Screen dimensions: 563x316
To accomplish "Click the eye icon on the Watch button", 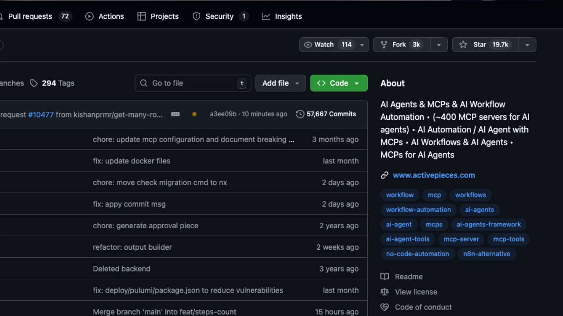I will tap(308, 44).
